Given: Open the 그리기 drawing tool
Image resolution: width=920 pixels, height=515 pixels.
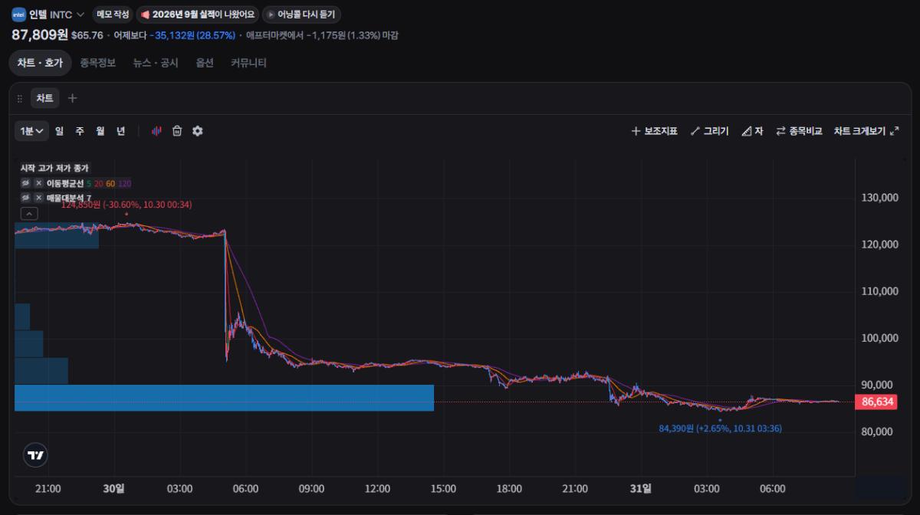Looking at the screenshot, I should [709, 131].
